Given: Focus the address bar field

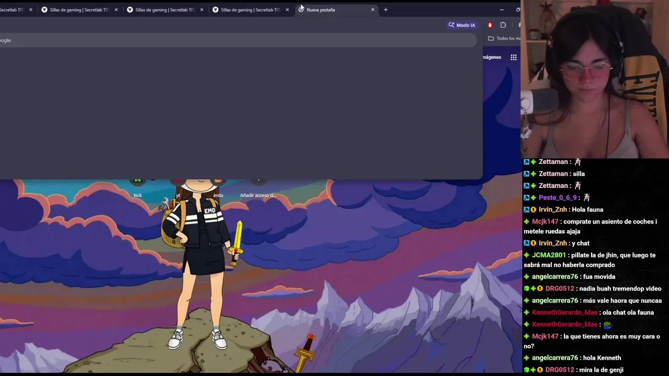Looking at the screenshot, I should (238, 40).
